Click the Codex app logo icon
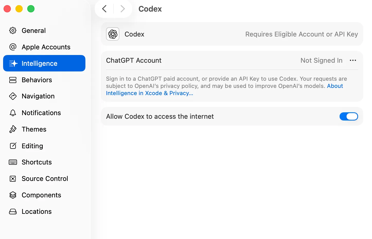Viewport: 372px width, 239px height. [x=113, y=34]
